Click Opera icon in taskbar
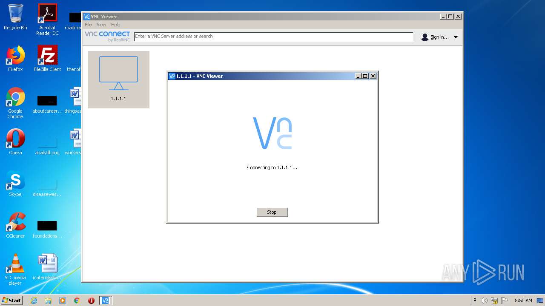545x306 pixels. tap(91, 300)
